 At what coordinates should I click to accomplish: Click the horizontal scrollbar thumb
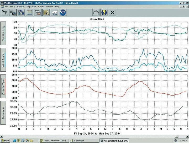[177, 136]
